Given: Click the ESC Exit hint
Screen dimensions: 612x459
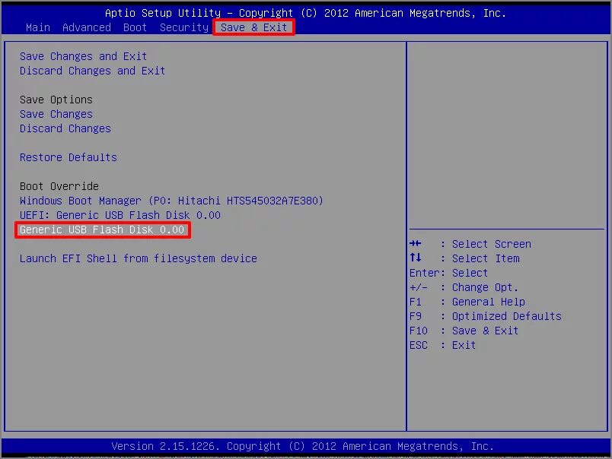Looking at the screenshot, I should coord(442,345).
